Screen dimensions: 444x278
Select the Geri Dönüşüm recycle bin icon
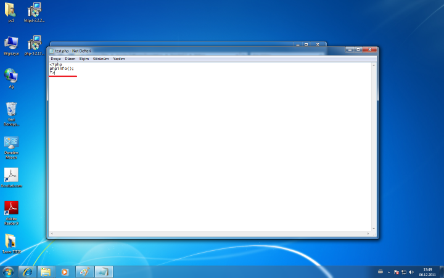click(11, 110)
